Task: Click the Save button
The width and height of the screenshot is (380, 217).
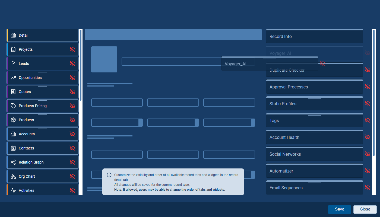Action: pos(339,209)
